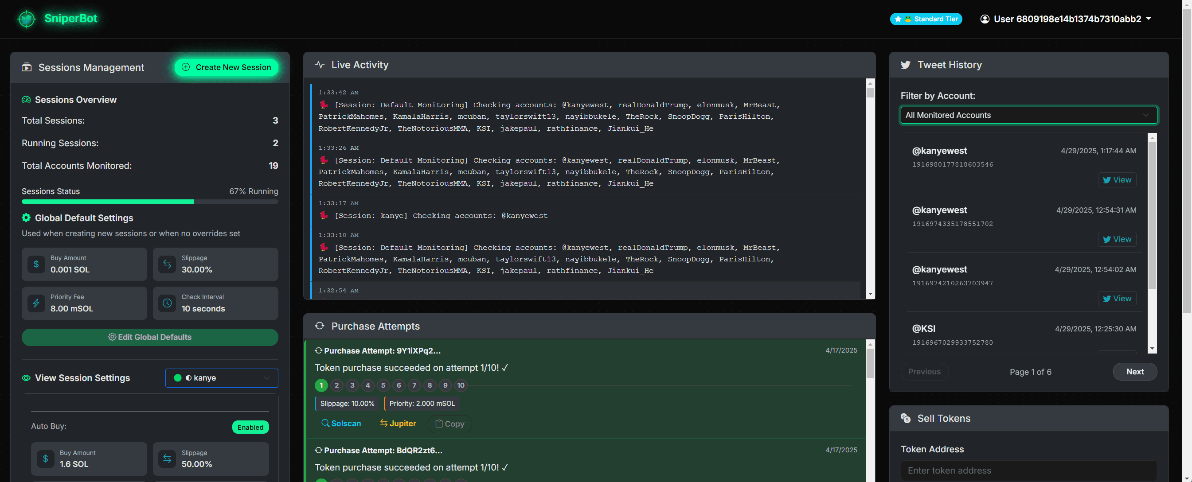Screen dimensions: 1192x482
Task: Click the swap icon in global Slippage 30.00%
Action: tap(167, 264)
